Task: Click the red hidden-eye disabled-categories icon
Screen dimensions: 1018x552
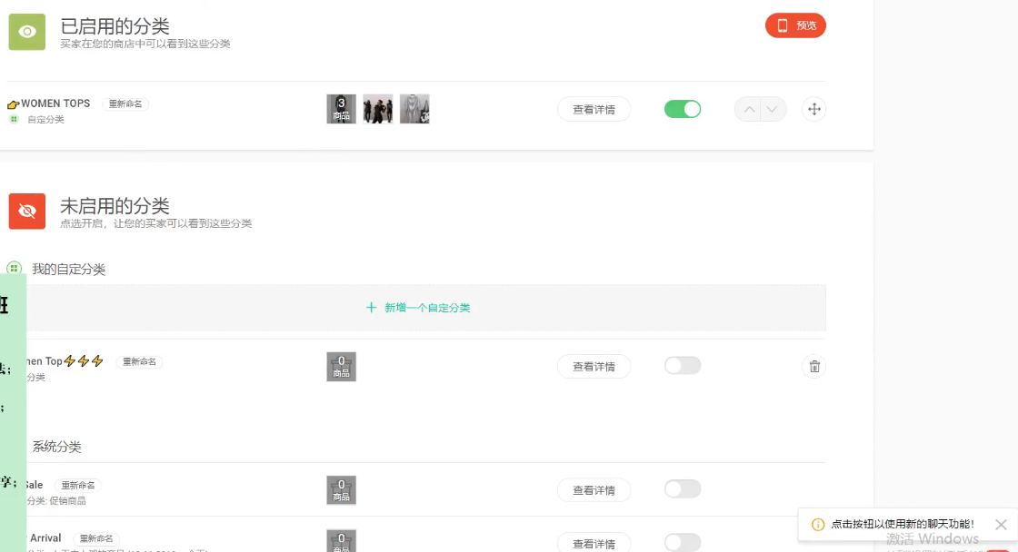Action: (27, 212)
